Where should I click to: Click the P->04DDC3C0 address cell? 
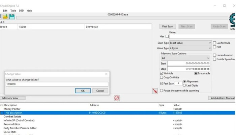[97, 113]
